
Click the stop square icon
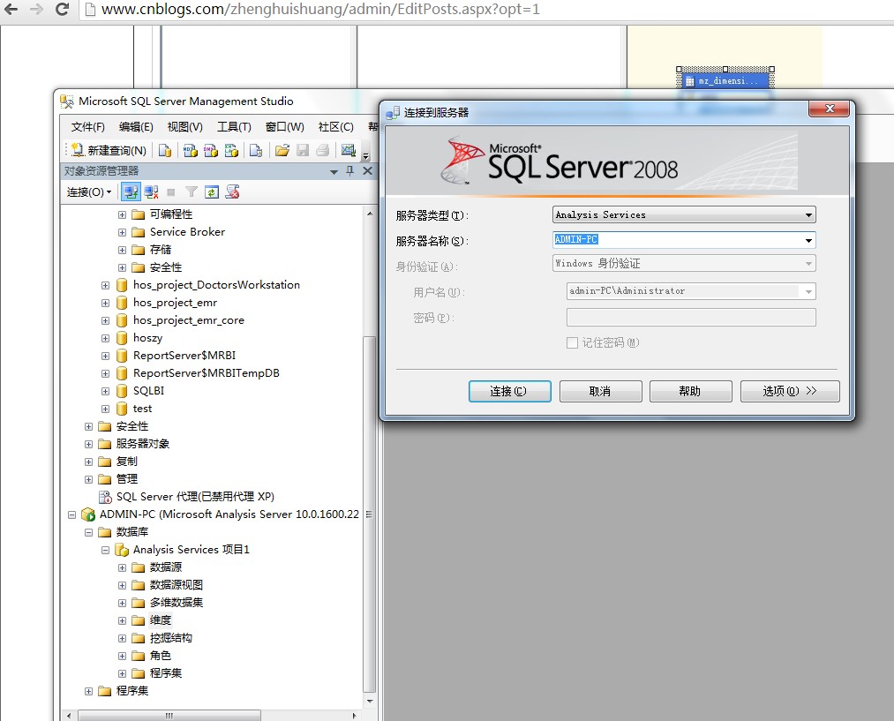tap(171, 192)
